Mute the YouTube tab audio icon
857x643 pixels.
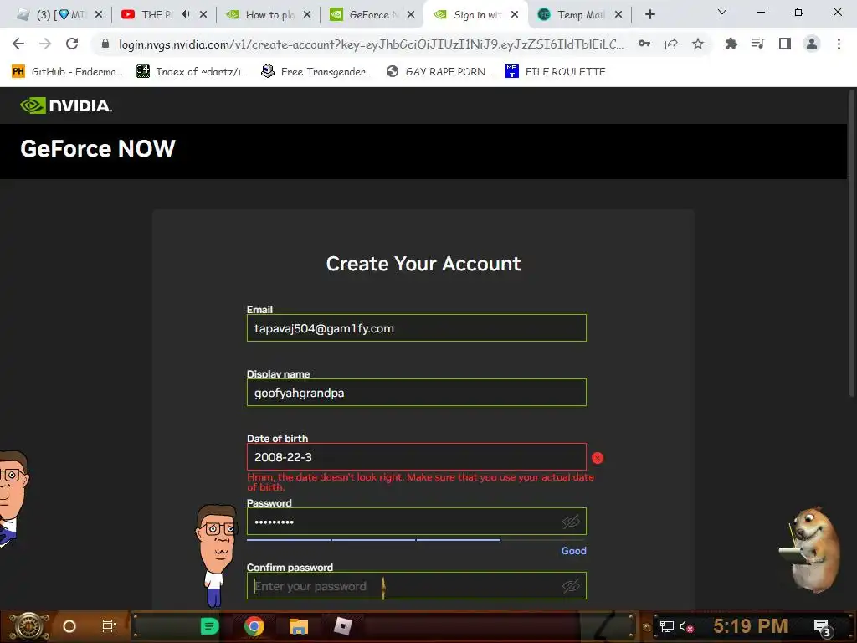tap(185, 14)
